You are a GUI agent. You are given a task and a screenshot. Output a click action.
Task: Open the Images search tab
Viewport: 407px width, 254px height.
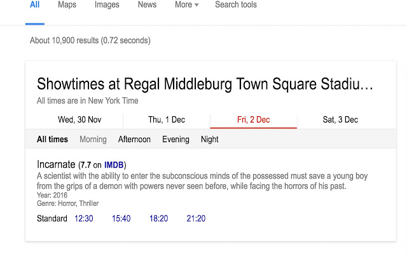107,5
